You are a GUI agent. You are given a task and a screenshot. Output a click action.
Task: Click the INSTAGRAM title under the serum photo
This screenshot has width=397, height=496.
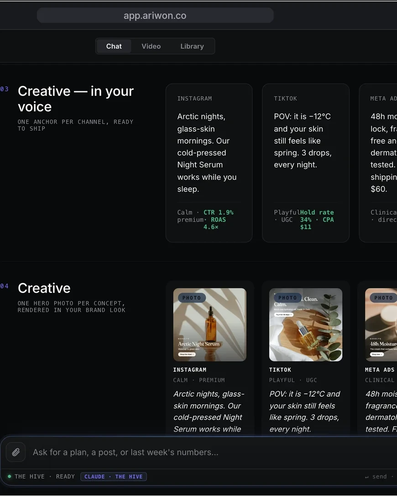click(x=190, y=370)
